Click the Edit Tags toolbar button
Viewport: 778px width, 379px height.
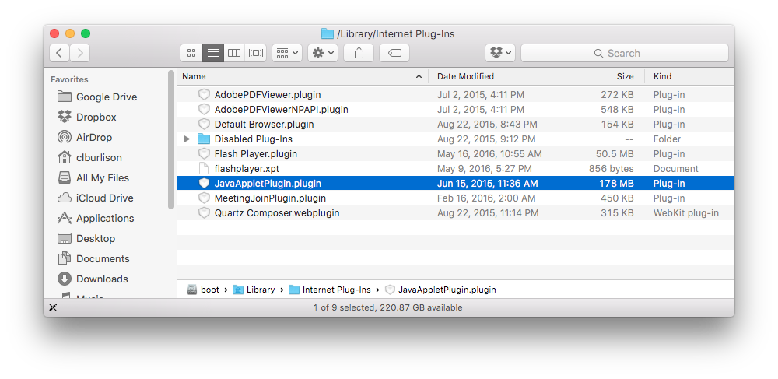[394, 53]
